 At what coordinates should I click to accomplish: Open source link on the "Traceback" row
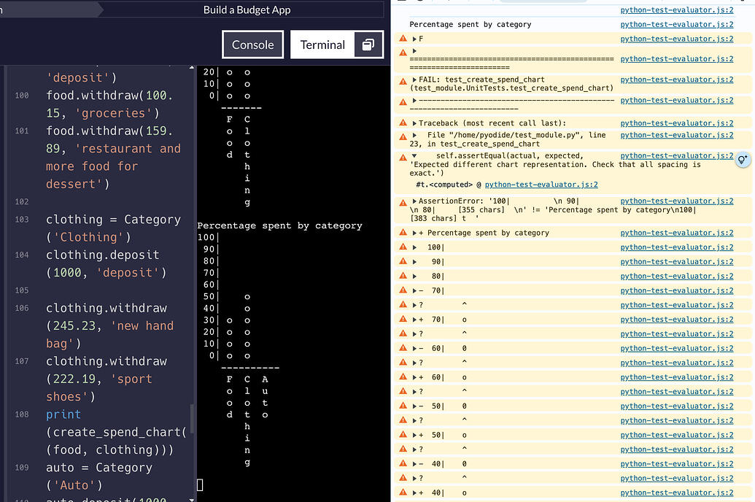click(676, 123)
